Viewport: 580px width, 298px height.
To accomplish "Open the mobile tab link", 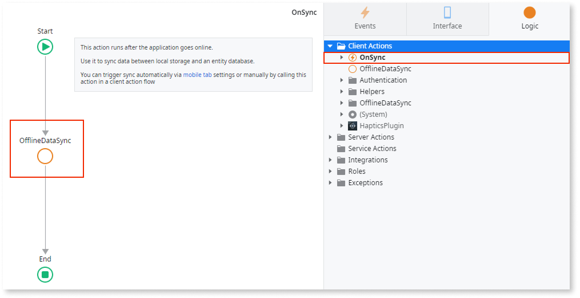I will pyautogui.click(x=198, y=75).
